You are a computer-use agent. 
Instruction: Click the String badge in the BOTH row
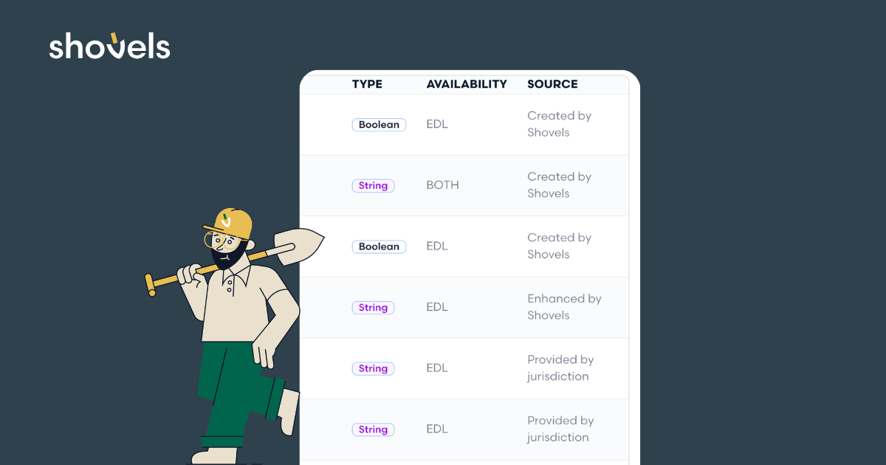(x=373, y=186)
